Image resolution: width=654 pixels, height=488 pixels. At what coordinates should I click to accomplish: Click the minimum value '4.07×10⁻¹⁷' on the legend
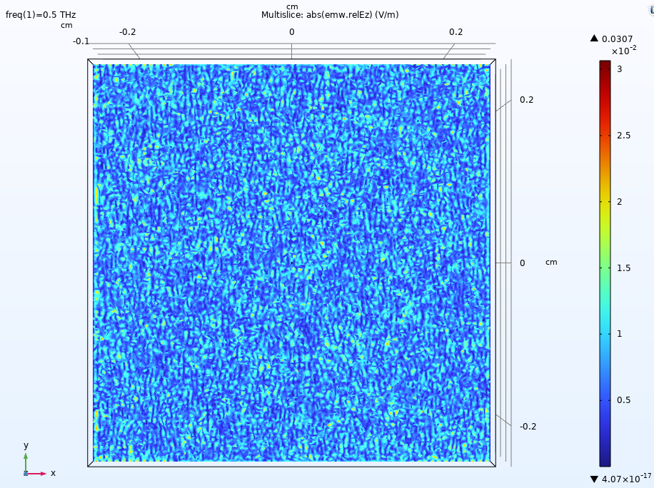point(626,479)
